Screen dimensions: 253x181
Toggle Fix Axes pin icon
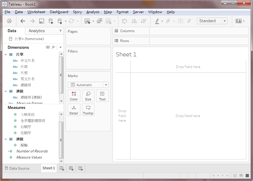tap(189, 21)
